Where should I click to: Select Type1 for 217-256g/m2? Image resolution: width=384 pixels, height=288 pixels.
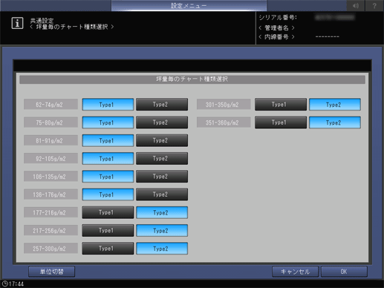click(108, 230)
